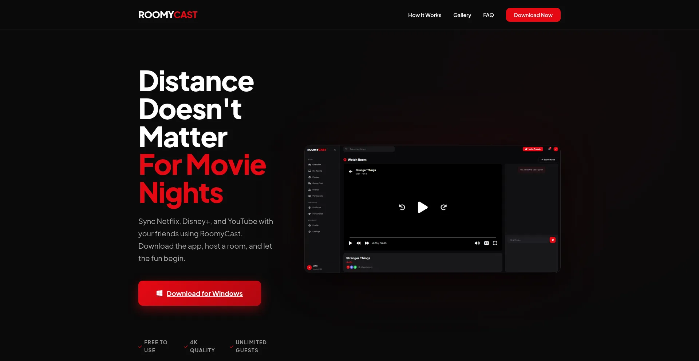The image size is (699, 361).
Task: Toggle closed captions CC icon
Action: [486, 243]
